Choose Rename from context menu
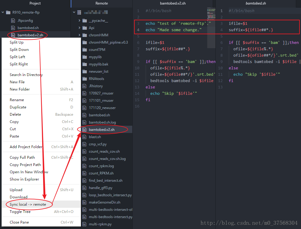 click(x=41, y=100)
